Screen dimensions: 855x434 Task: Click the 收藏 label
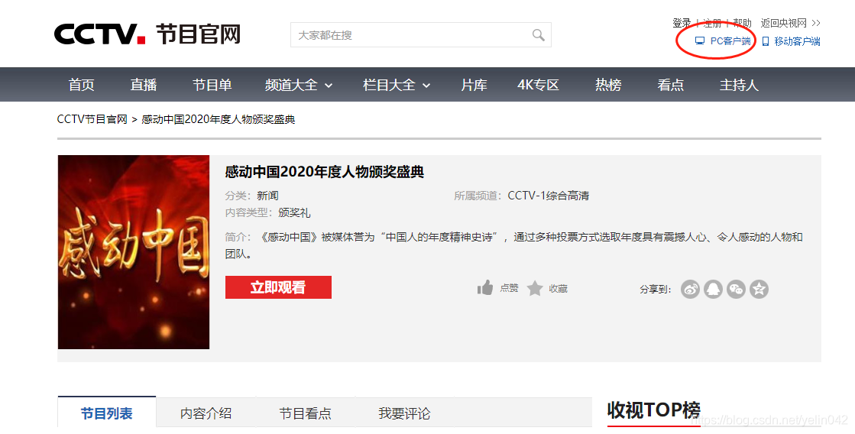(559, 288)
